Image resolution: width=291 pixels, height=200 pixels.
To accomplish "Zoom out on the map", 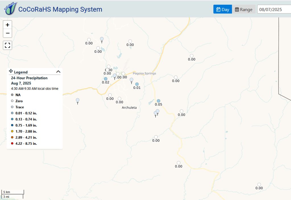I will 7,33.
